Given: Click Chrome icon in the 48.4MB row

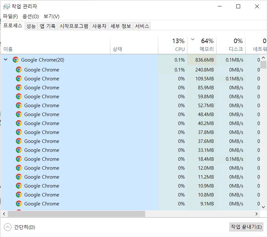Looking at the screenshot, I should click(x=19, y=114).
